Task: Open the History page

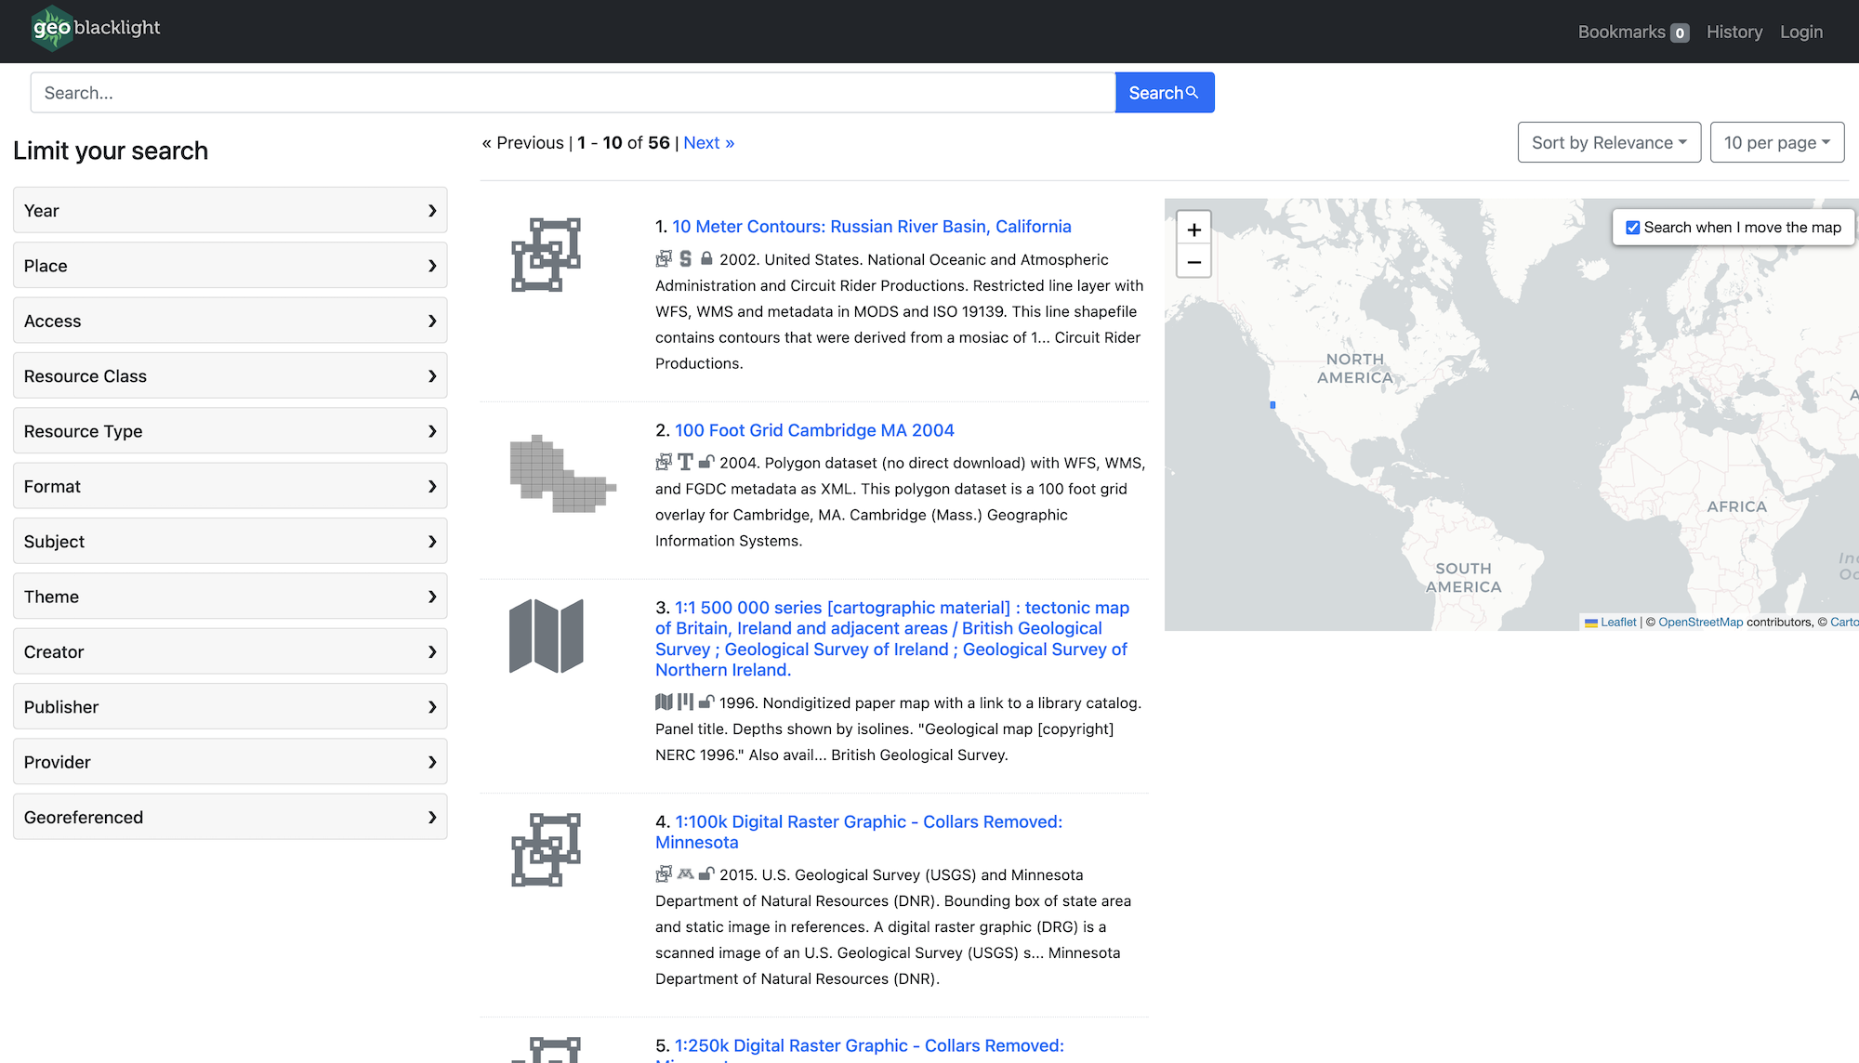Action: click(1734, 31)
